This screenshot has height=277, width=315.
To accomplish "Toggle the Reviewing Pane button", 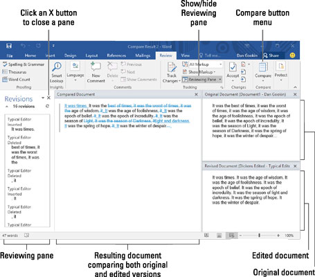I will [202, 80].
